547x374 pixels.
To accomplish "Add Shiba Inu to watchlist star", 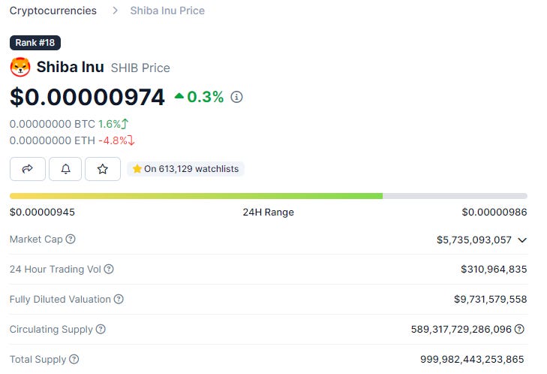I will (x=103, y=169).
